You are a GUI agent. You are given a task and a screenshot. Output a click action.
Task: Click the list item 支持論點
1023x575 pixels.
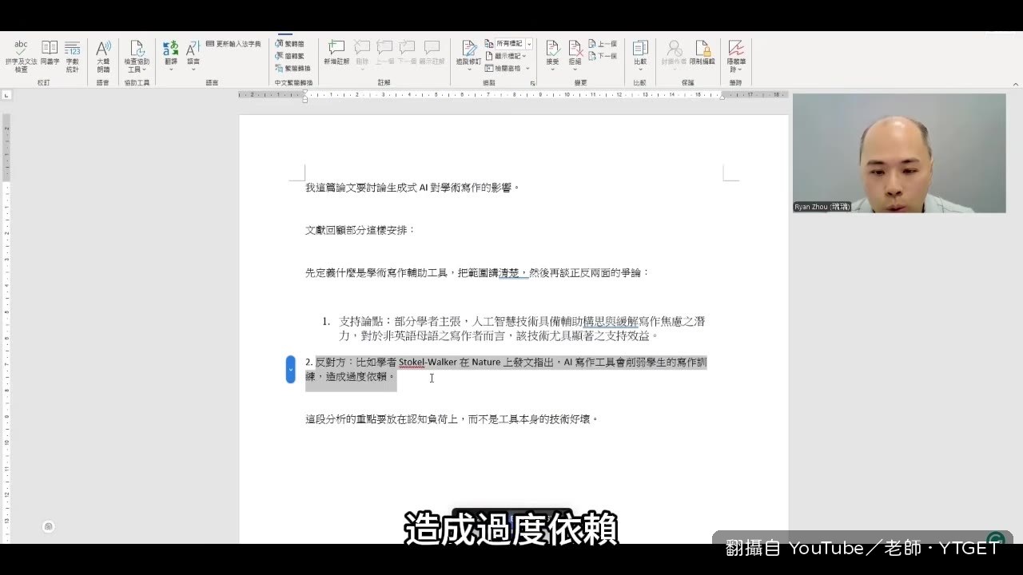pyautogui.click(x=521, y=328)
